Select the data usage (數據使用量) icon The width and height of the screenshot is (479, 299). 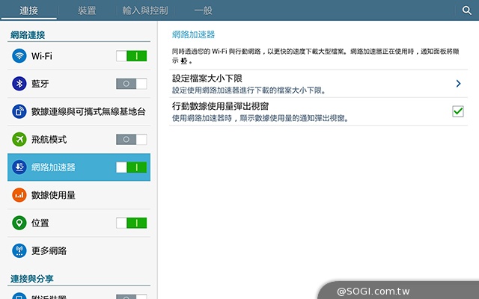19,195
